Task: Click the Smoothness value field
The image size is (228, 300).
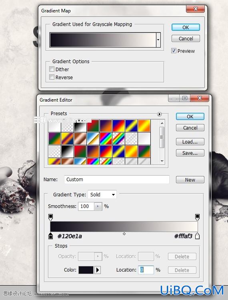Action: 86,206
